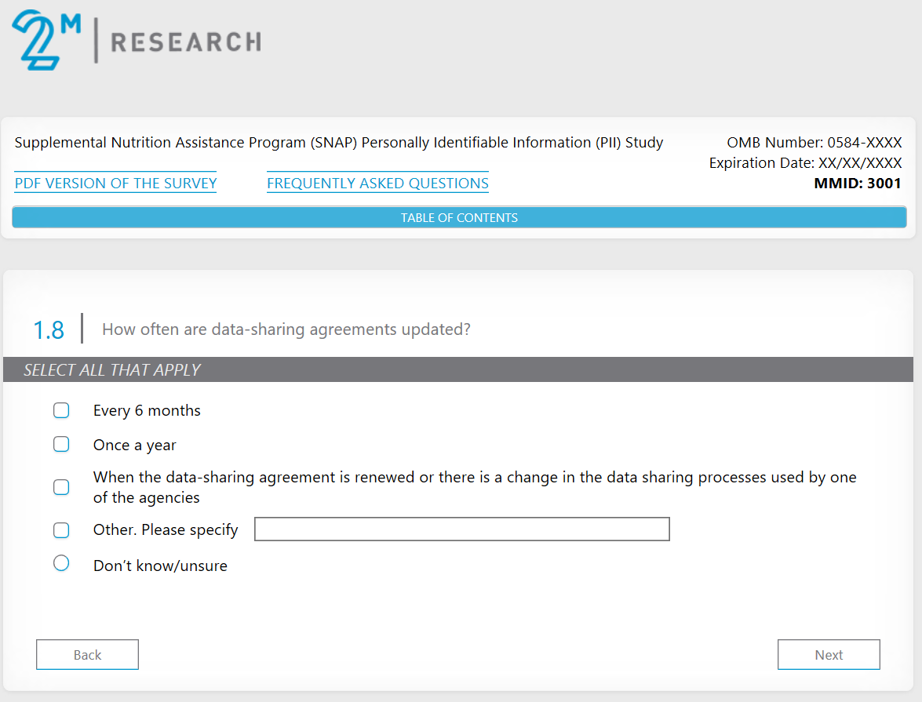Check the 'Every 6 months' checkbox
Image resolution: width=922 pixels, height=702 pixels.
coord(61,411)
